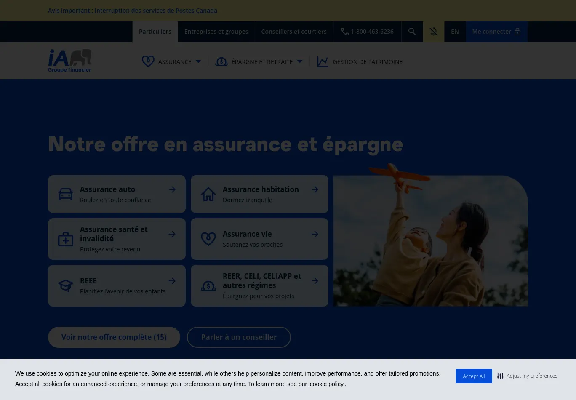This screenshot has width=576, height=400.
Task: Select the Conseillers et courtiers tab
Action: coord(293,32)
